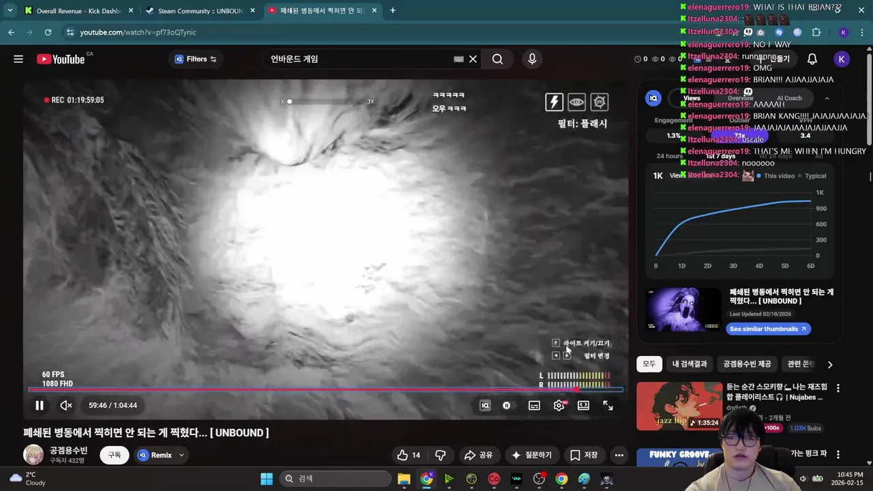Click the magnifier search button
873x491 pixels.
[x=497, y=59]
